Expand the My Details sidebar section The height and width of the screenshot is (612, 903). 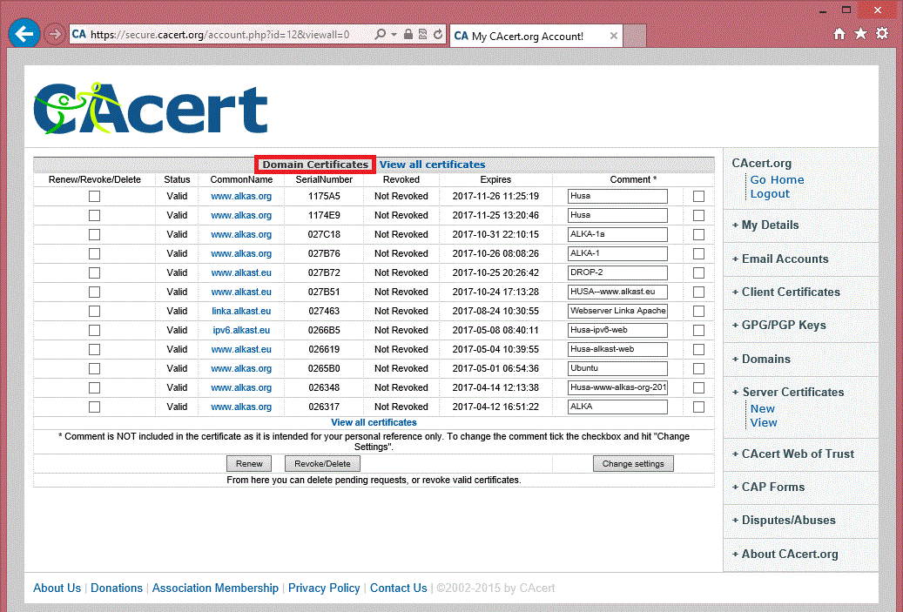(x=770, y=225)
